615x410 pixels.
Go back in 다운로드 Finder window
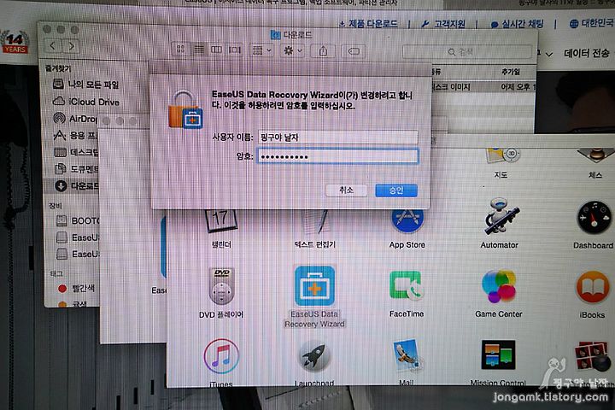click(x=53, y=46)
